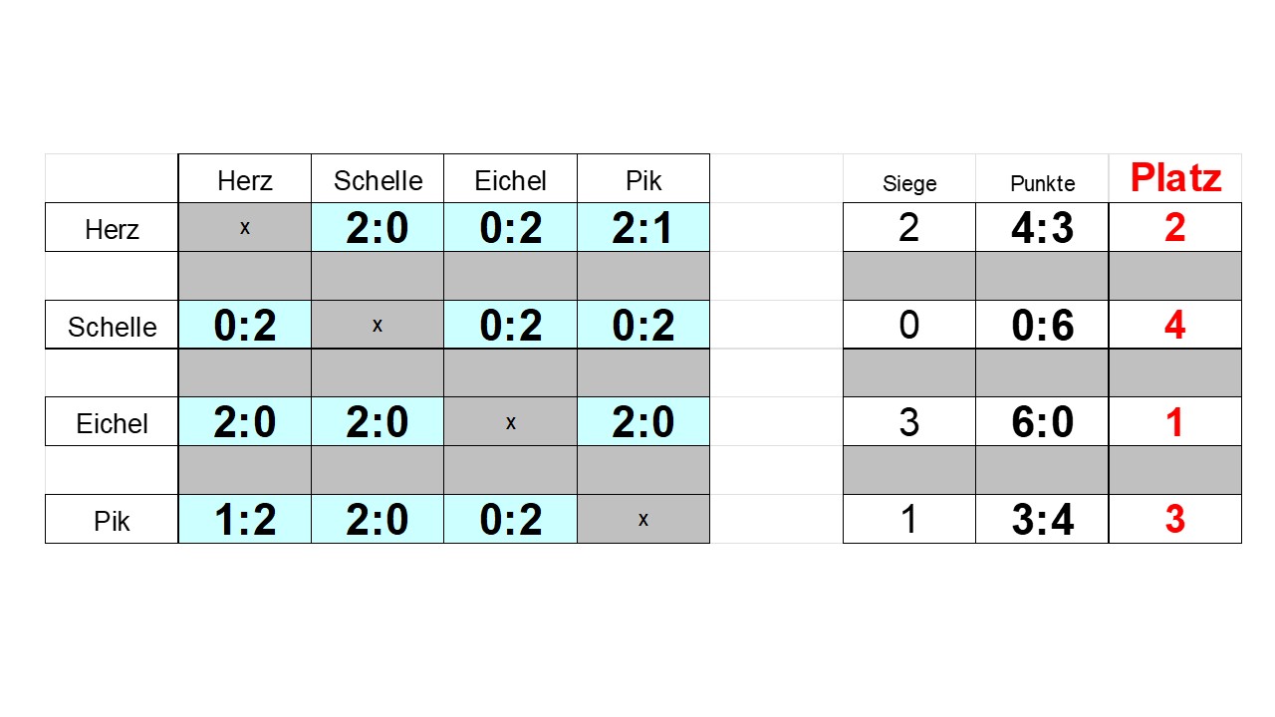
Task: Click the Herz versus Herz x cell
Action: click(x=245, y=227)
